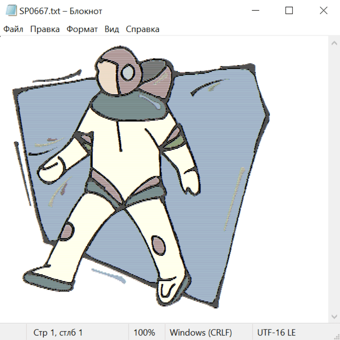This screenshot has width=340, height=340.
Task: Click the astronaut's helmet visor in the text area
Action: click(x=129, y=70)
